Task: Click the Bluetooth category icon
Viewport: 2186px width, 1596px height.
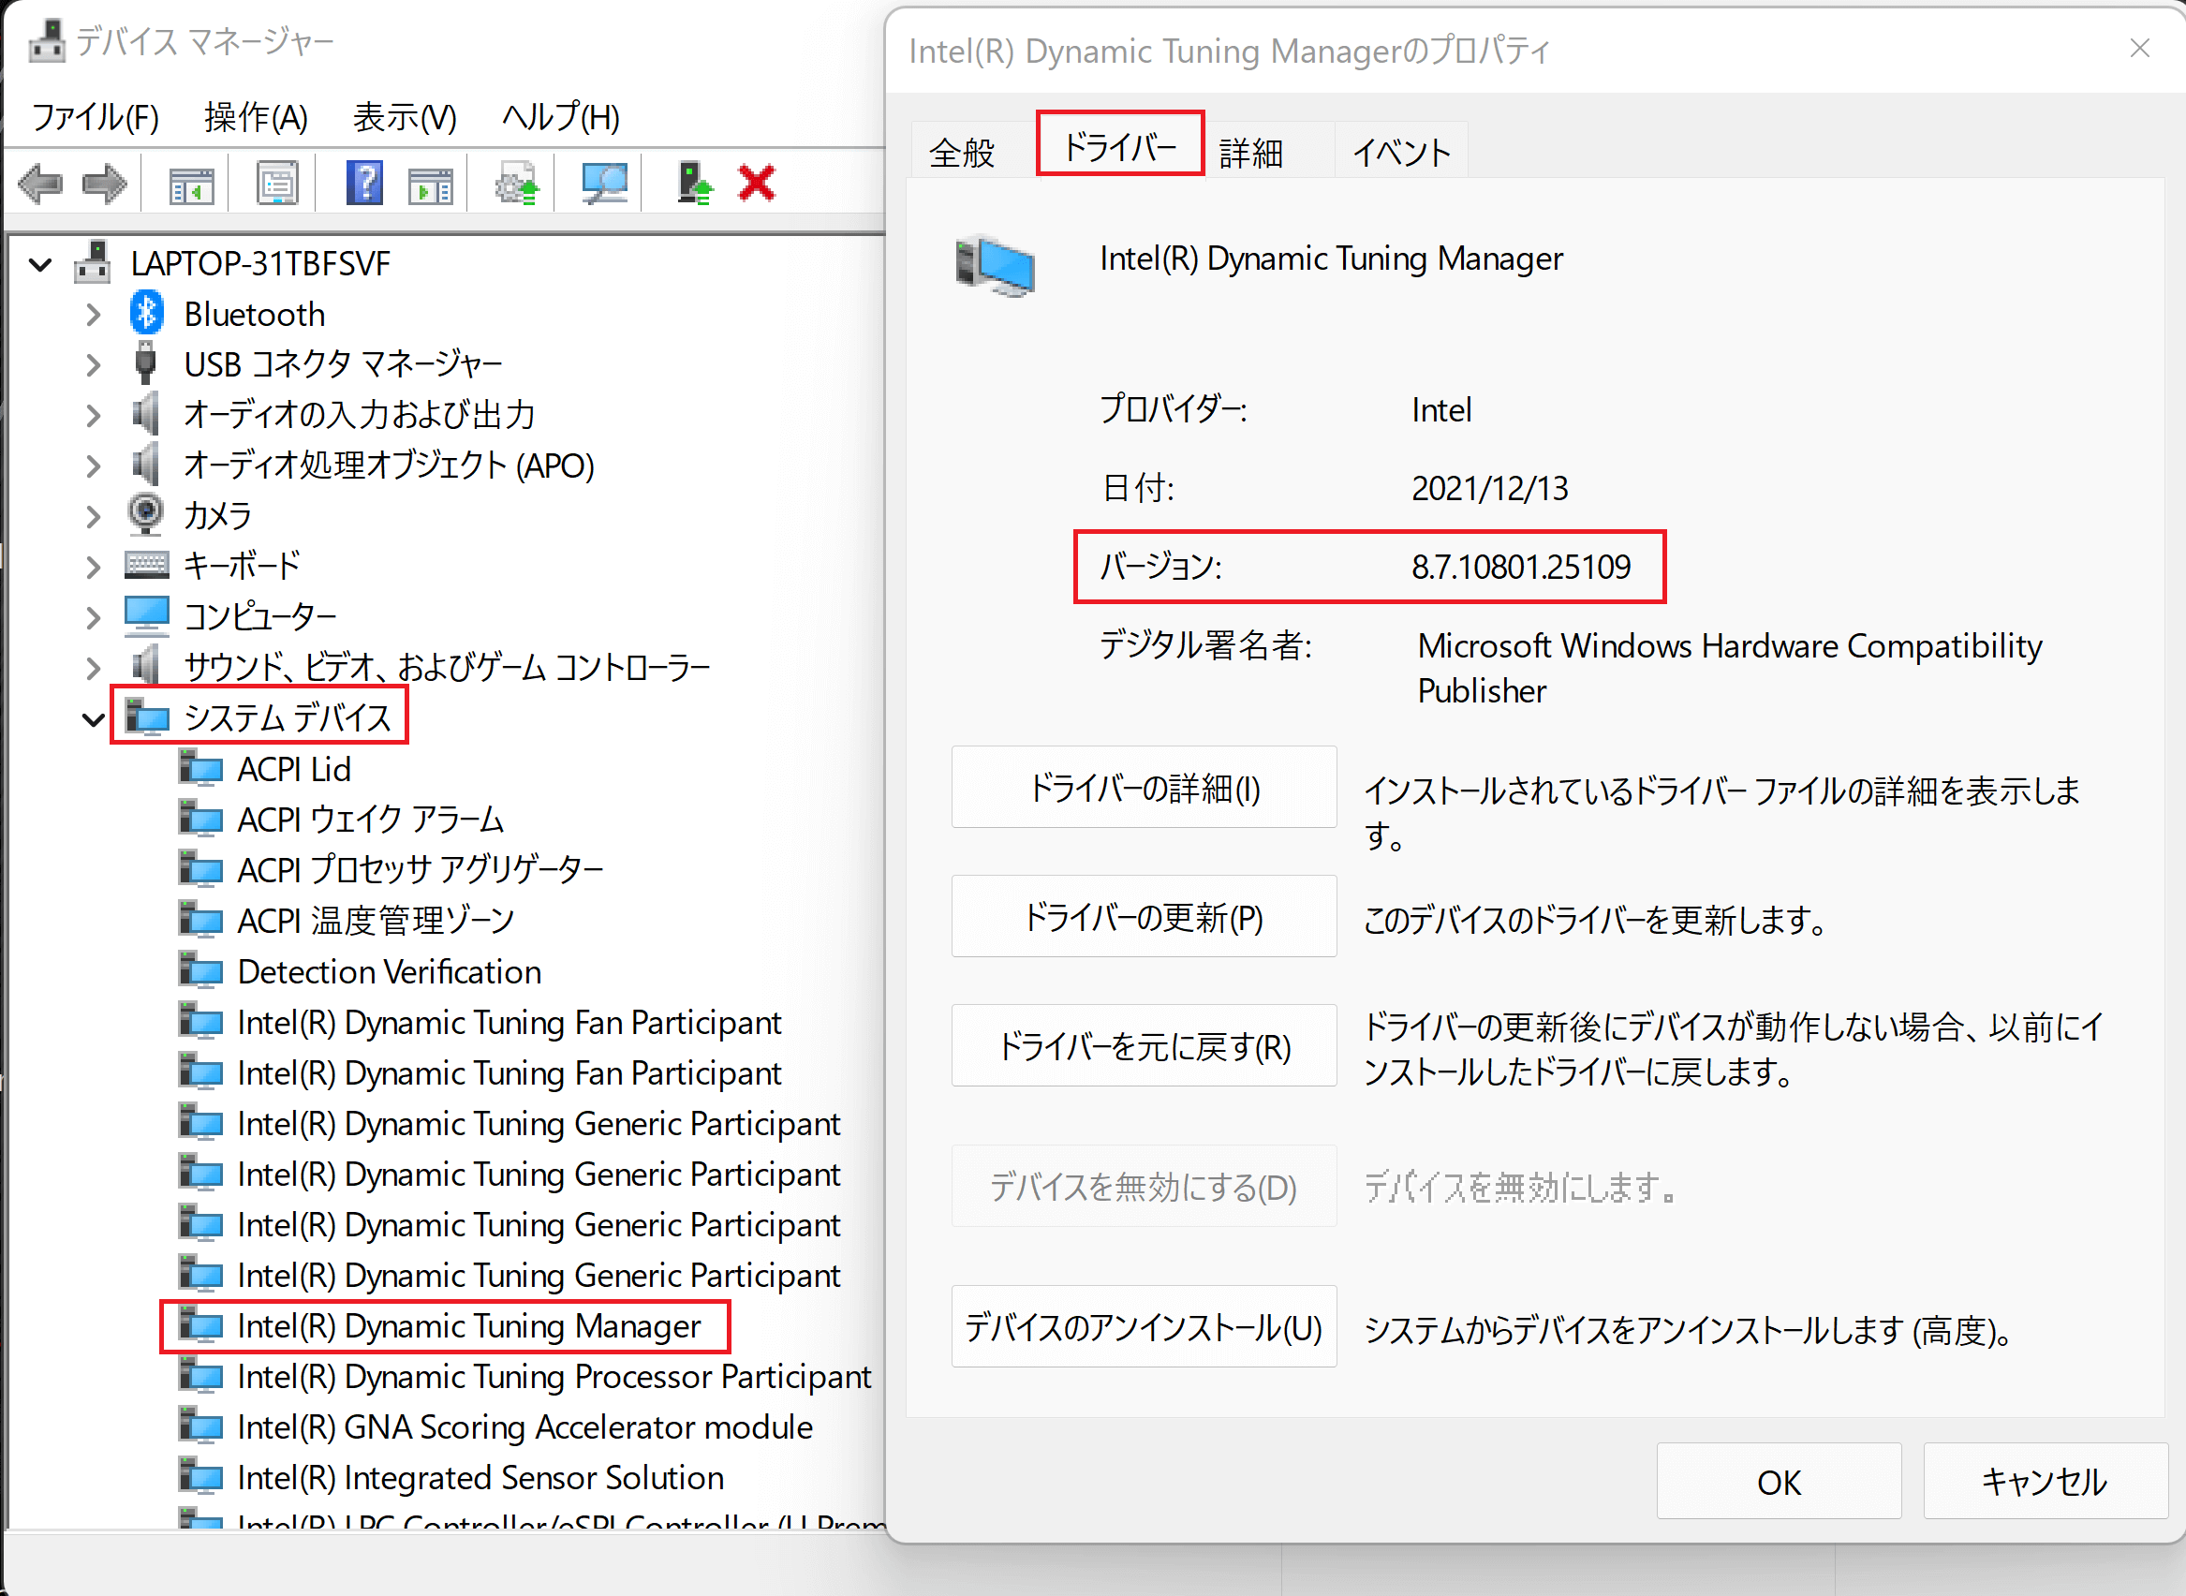Action: (147, 314)
